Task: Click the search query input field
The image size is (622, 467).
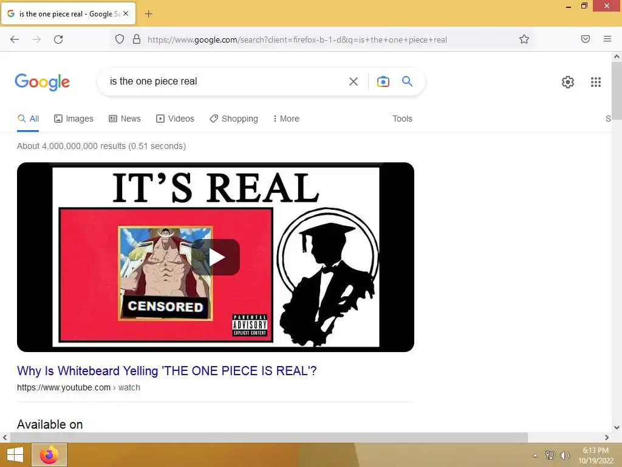Action: 226,81
